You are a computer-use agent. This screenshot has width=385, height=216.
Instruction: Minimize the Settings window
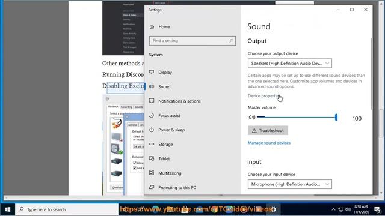tap(338, 10)
